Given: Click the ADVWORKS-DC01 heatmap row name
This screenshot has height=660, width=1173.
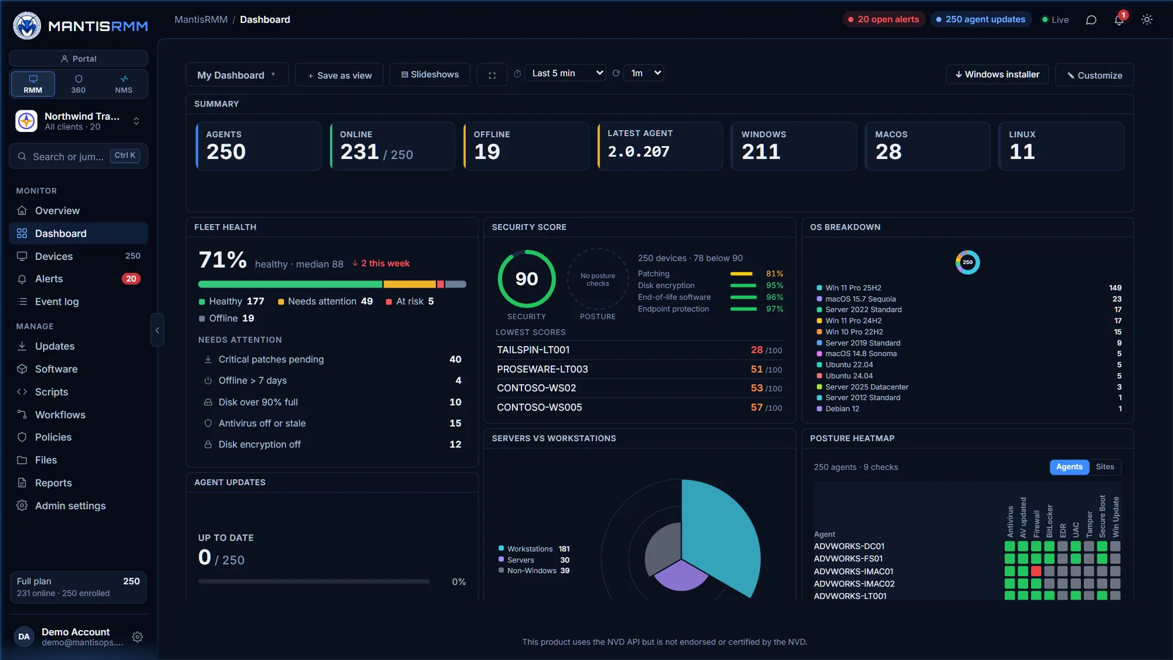Looking at the screenshot, I should point(849,546).
